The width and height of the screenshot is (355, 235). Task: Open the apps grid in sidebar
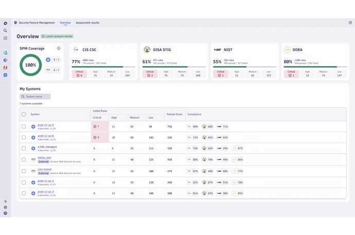pyautogui.click(x=5, y=38)
